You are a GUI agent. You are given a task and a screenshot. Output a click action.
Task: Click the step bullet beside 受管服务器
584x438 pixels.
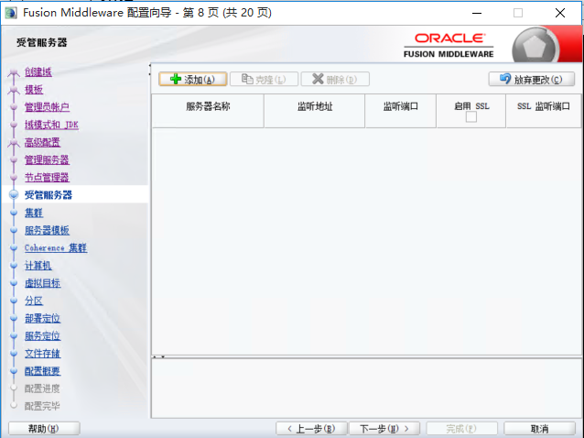[x=14, y=194]
